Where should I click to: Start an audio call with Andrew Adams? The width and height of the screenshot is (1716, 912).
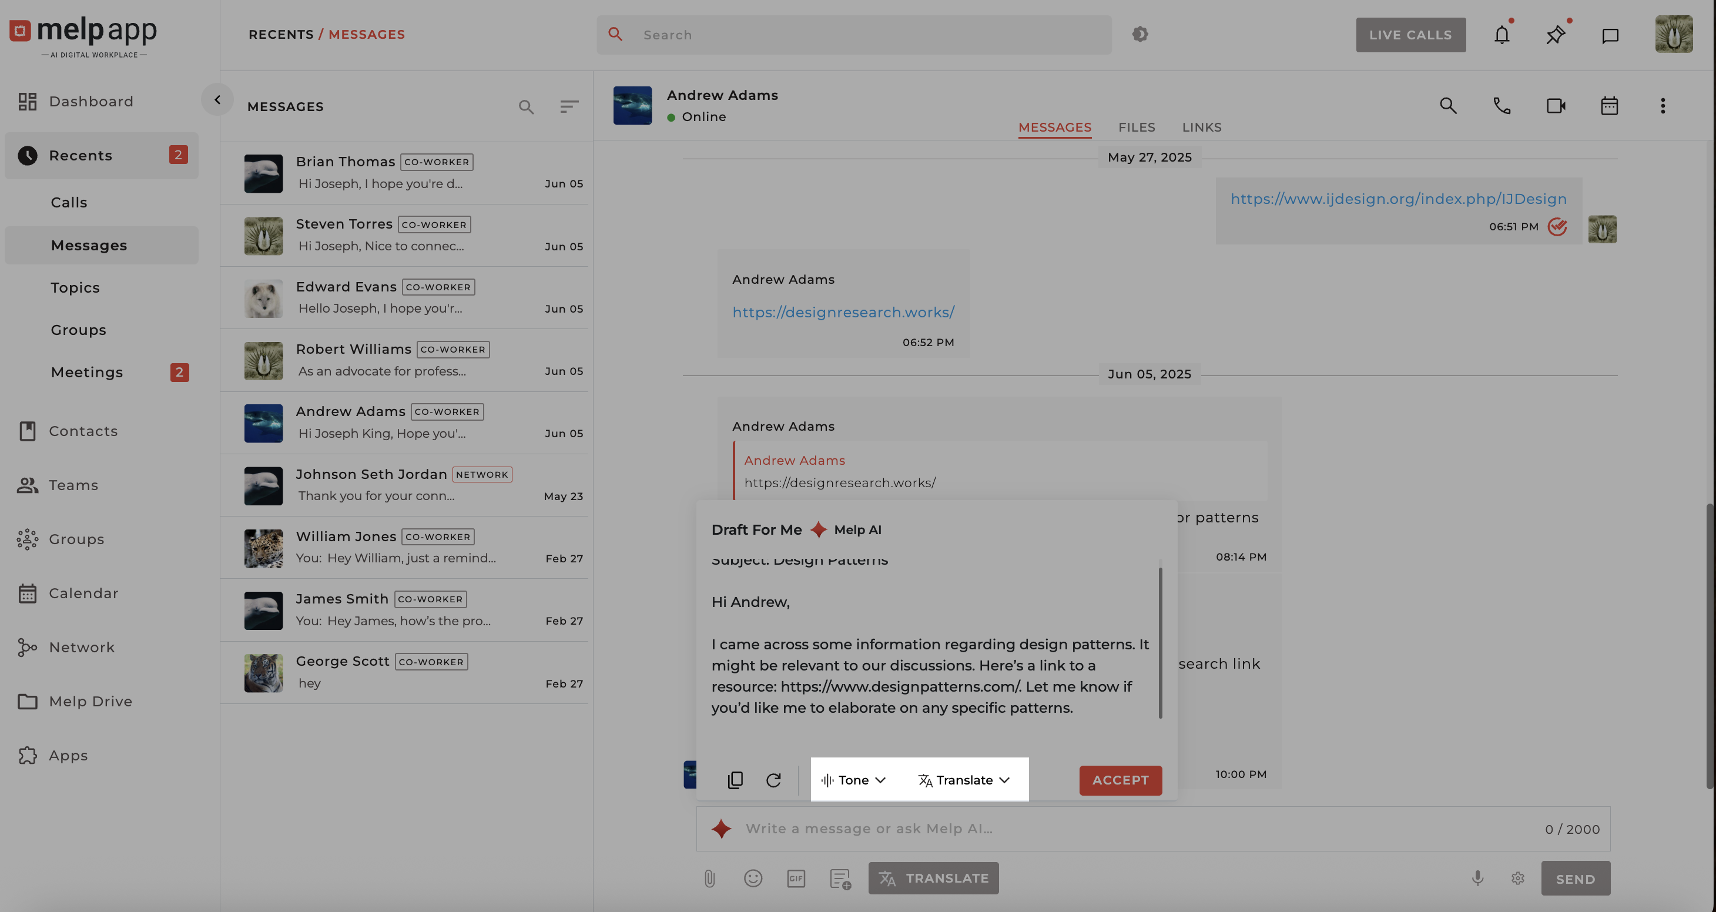coord(1501,106)
